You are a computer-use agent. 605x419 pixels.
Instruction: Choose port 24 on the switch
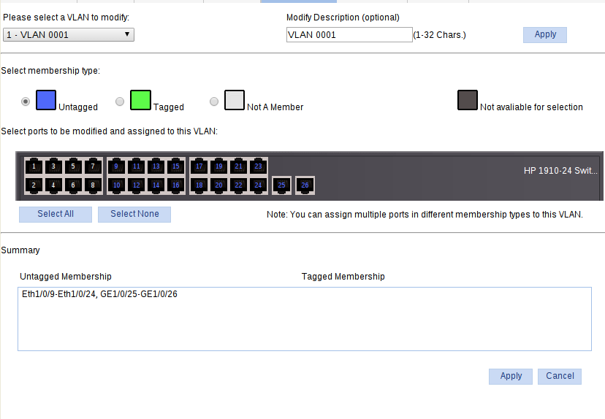pyautogui.click(x=258, y=185)
